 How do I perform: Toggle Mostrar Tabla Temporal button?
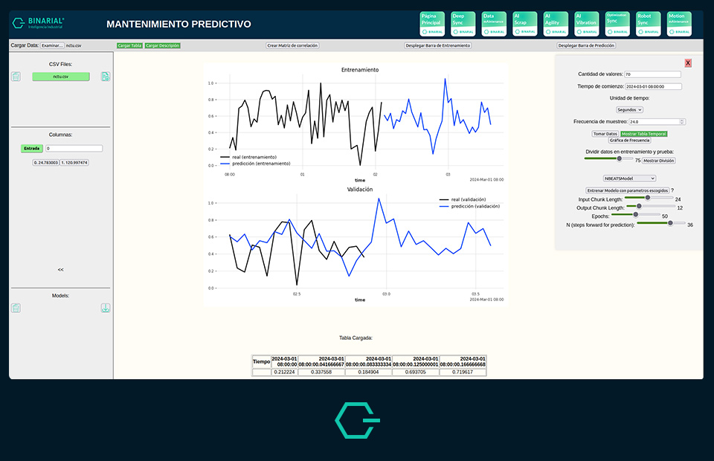coord(643,134)
